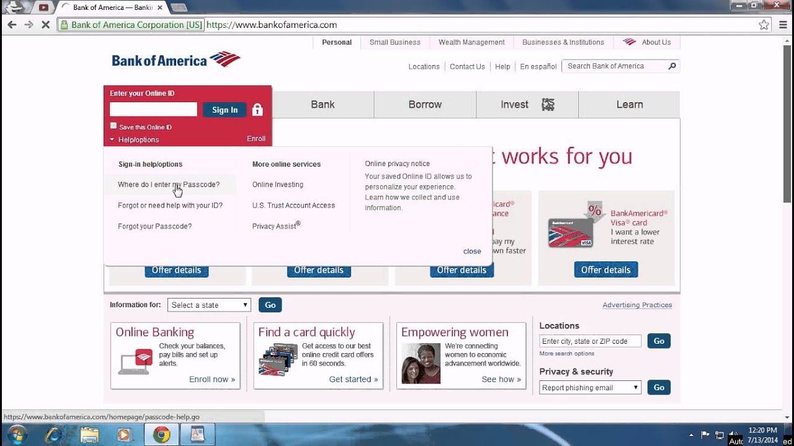Open File Explorer from the taskbar

coord(89,434)
